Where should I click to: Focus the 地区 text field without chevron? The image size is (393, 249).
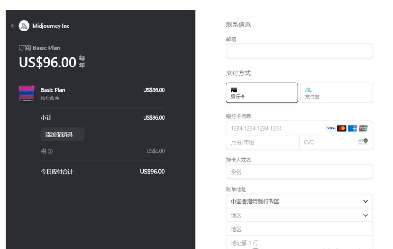tap(299, 229)
